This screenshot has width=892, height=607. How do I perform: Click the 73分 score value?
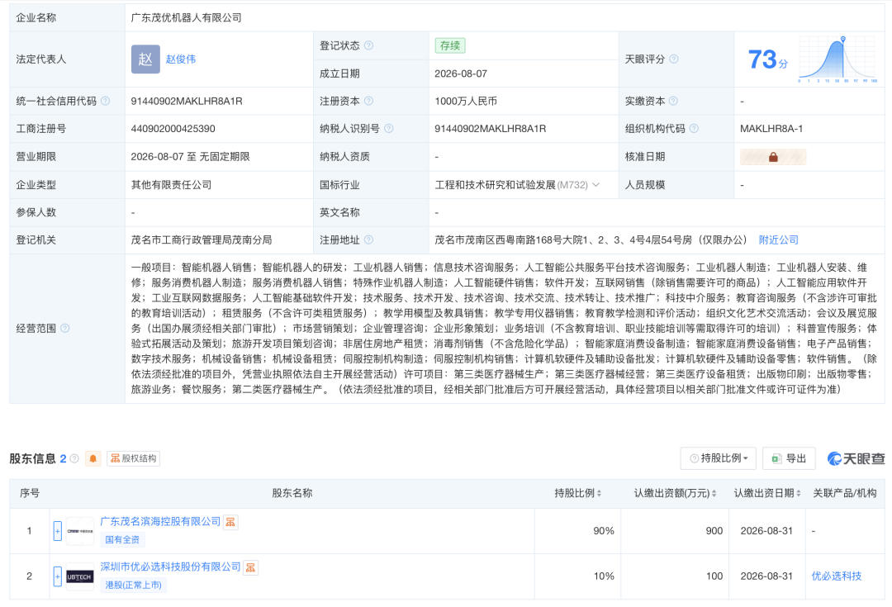(x=768, y=59)
